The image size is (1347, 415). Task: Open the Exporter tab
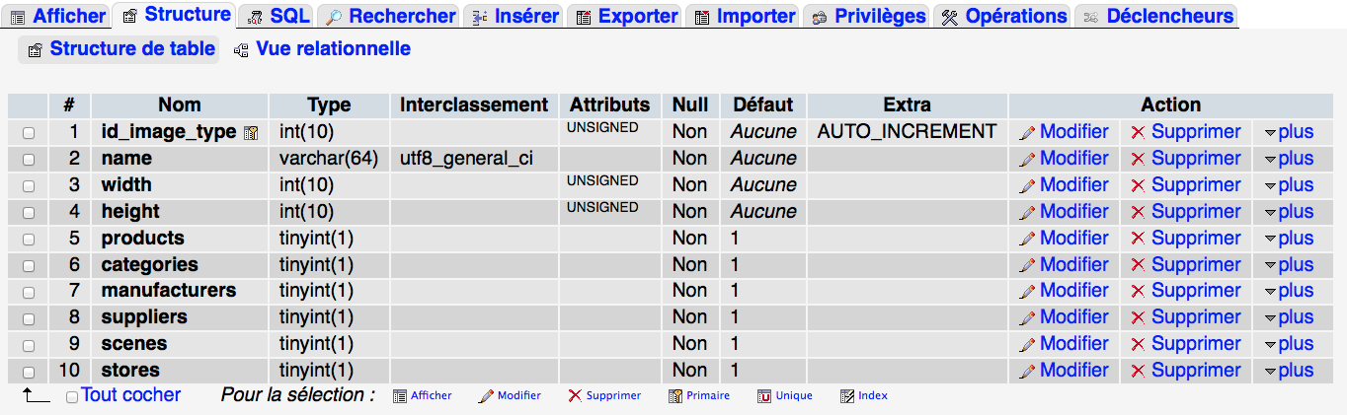627,16
